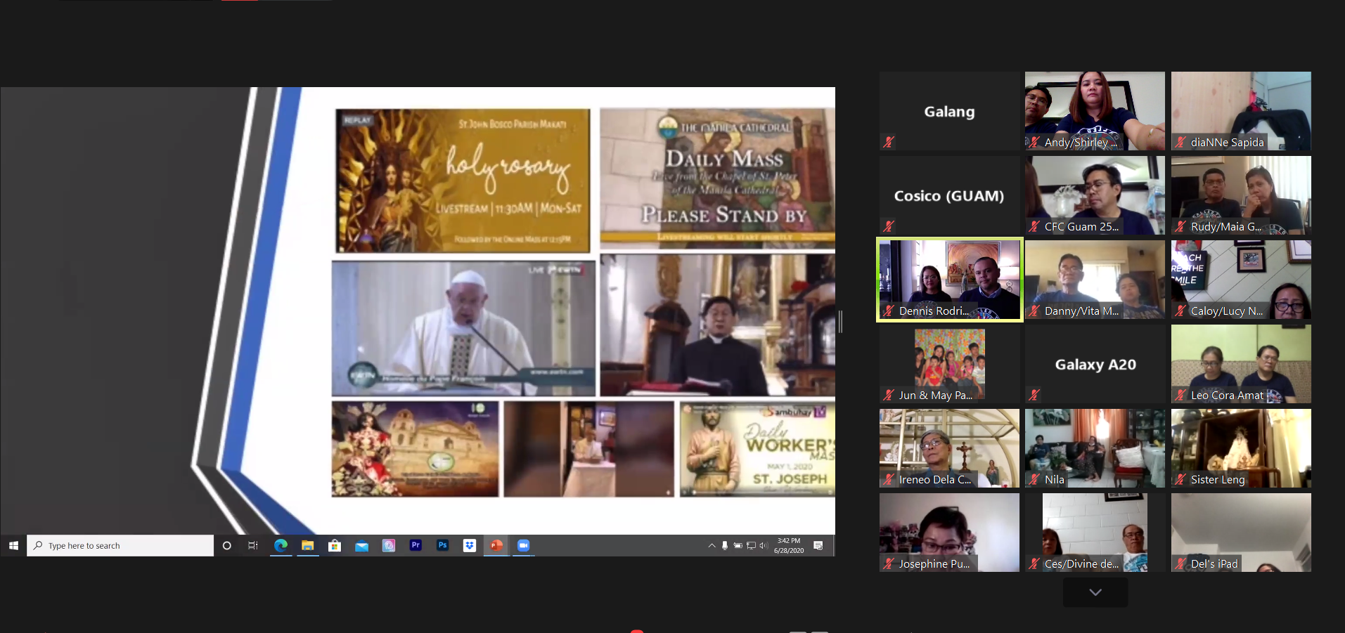Select the Andy/Shirley video tile
The height and width of the screenshot is (633, 1345).
(x=1095, y=111)
